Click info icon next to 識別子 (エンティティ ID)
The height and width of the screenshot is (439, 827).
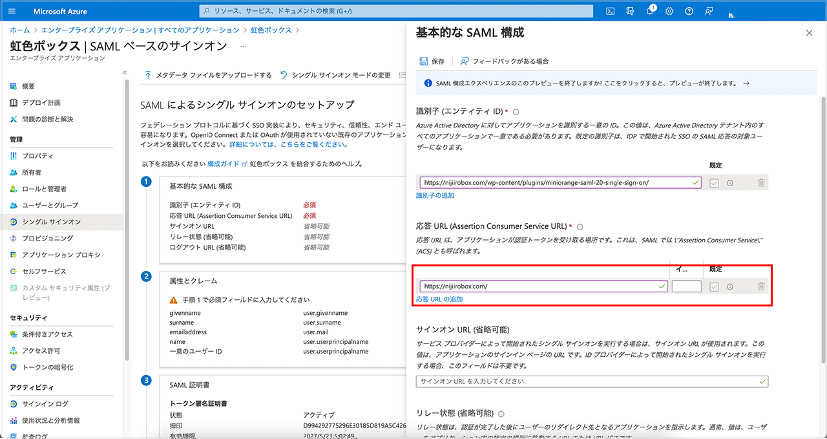pos(516,112)
